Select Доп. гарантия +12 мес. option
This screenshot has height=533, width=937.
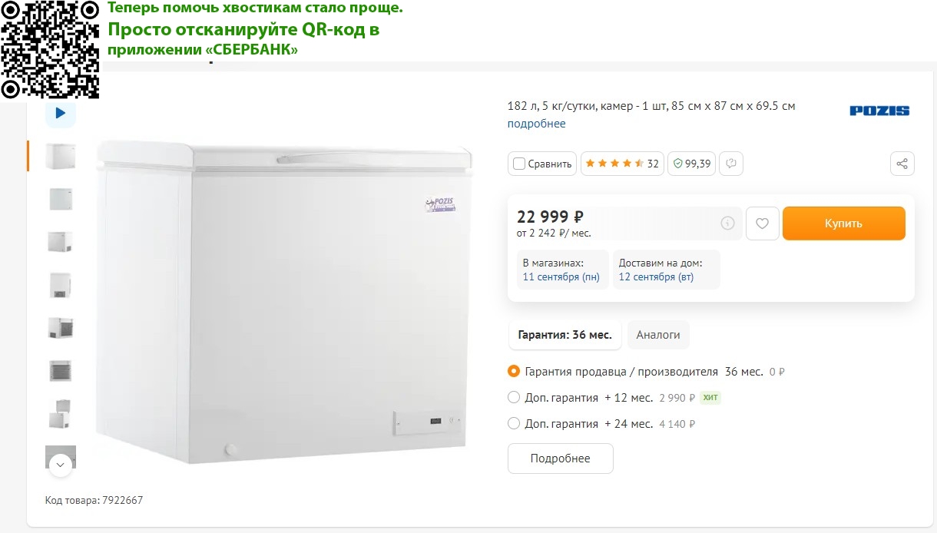tap(514, 398)
